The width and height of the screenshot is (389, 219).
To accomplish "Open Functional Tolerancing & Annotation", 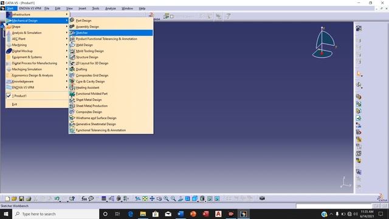I will point(111,130).
